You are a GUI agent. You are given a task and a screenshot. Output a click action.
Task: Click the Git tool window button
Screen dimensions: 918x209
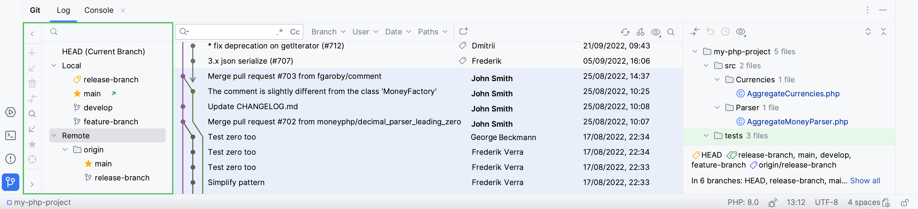coord(11,182)
